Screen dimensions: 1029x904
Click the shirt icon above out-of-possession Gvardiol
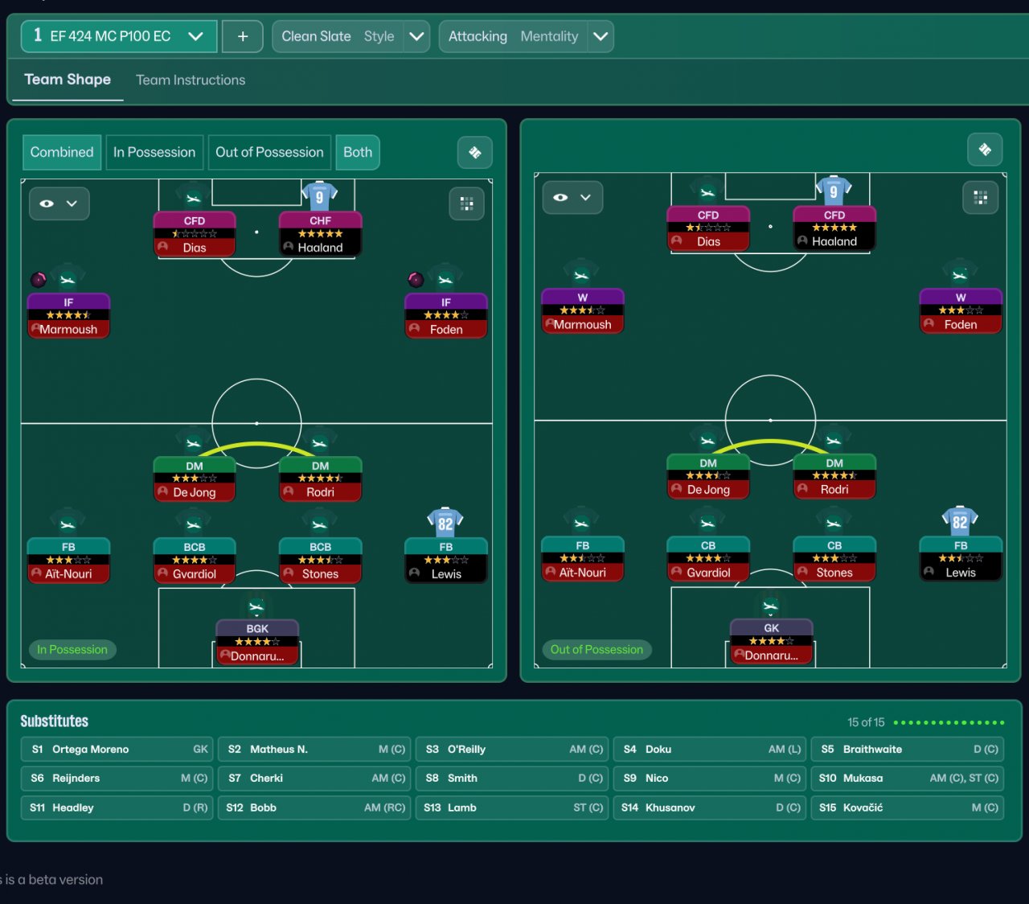pyautogui.click(x=707, y=521)
